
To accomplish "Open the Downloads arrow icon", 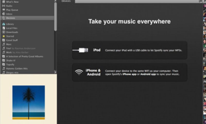I will 4,32.
